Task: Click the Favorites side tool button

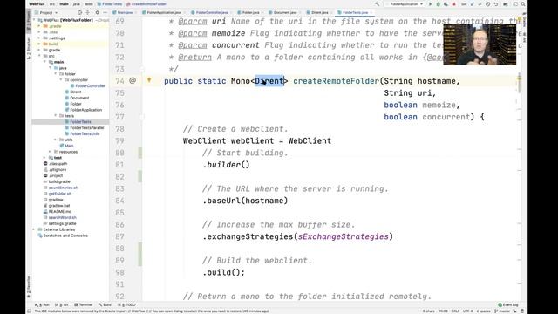Action: pos(29,287)
